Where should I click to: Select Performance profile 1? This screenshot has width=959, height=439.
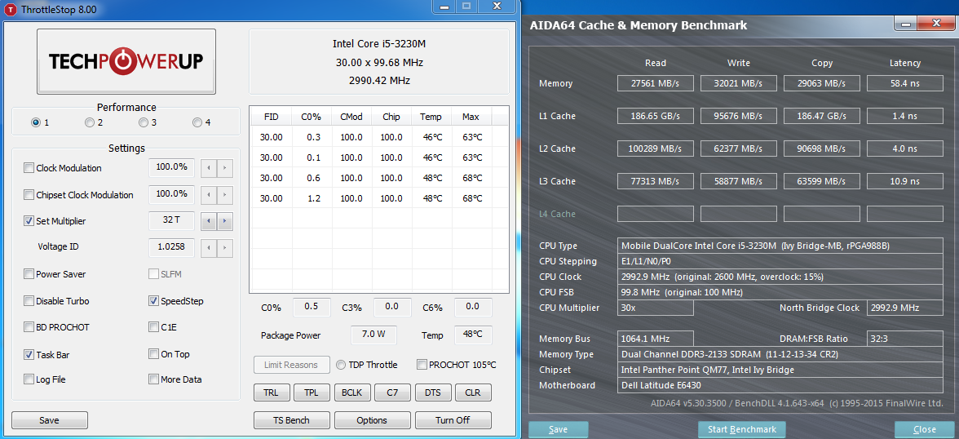click(x=36, y=122)
